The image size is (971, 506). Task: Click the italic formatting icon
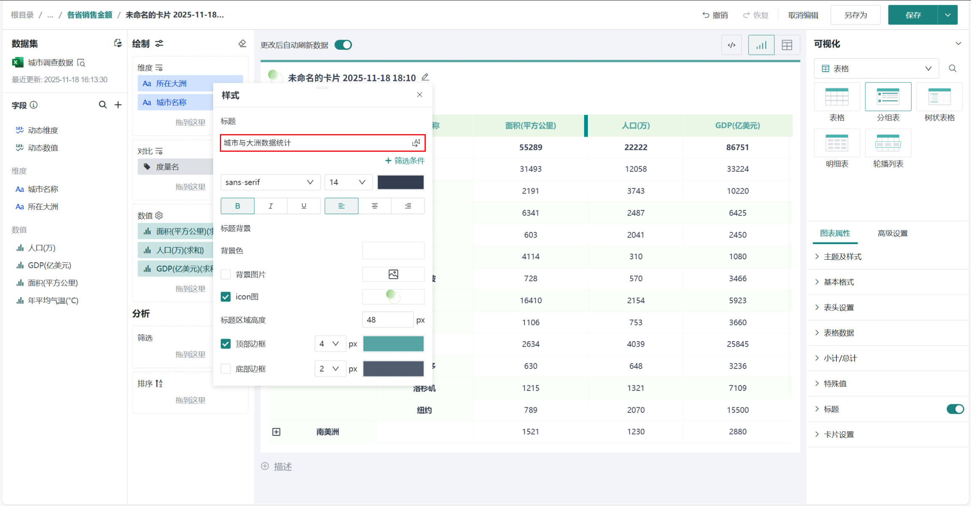270,206
